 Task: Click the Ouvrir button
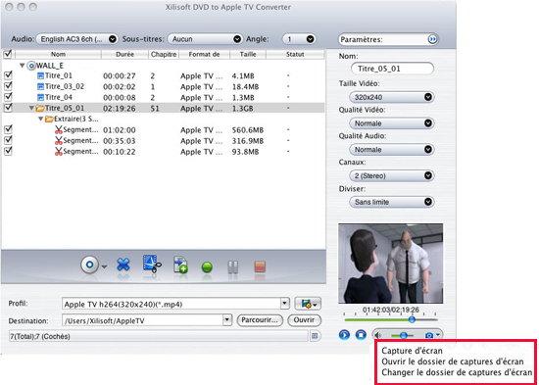coord(304,320)
